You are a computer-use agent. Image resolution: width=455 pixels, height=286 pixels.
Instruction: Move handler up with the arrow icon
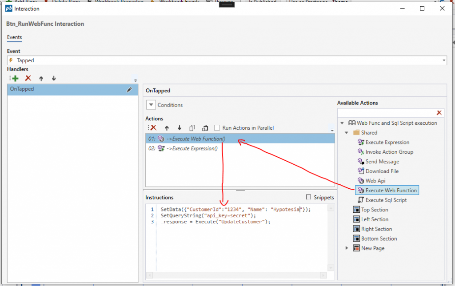(x=41, y=78)
